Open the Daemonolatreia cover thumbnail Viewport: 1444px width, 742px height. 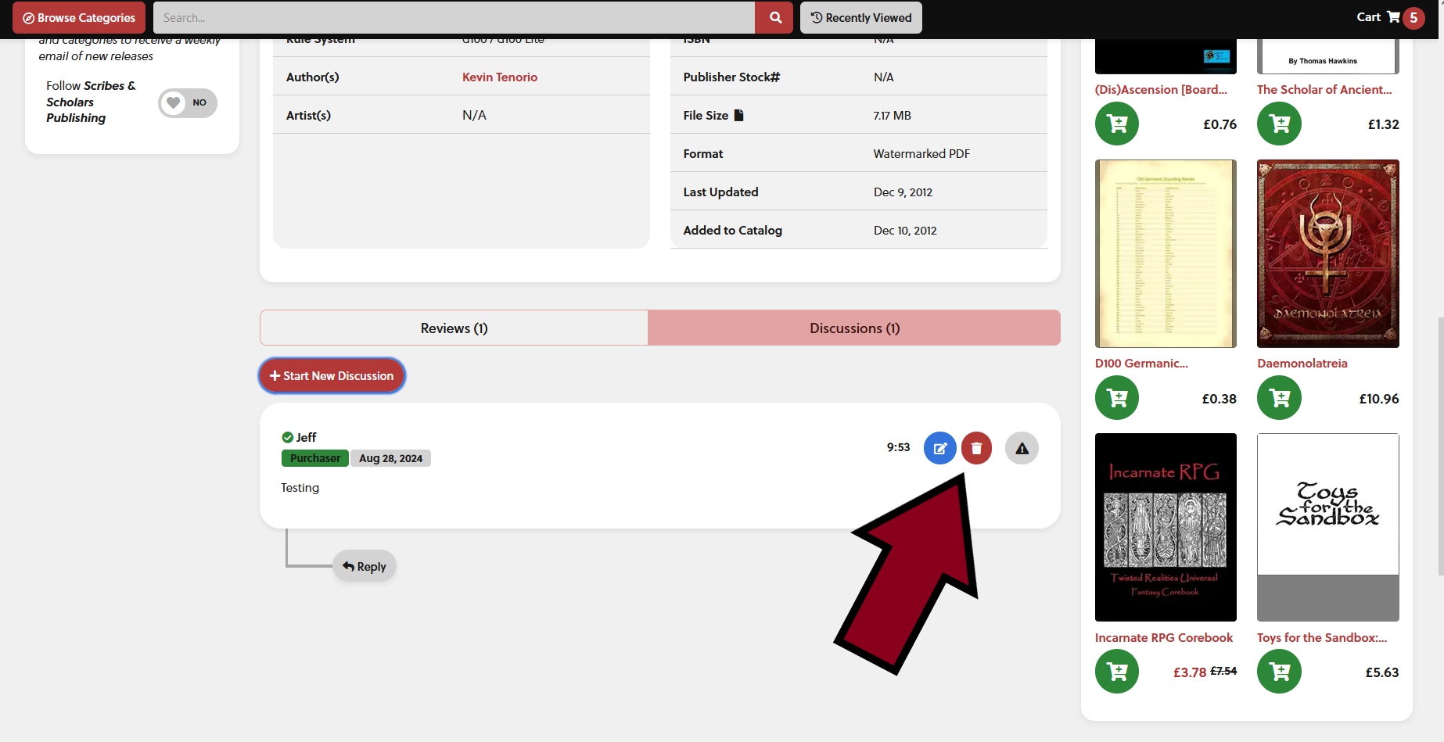(1327, 253)
